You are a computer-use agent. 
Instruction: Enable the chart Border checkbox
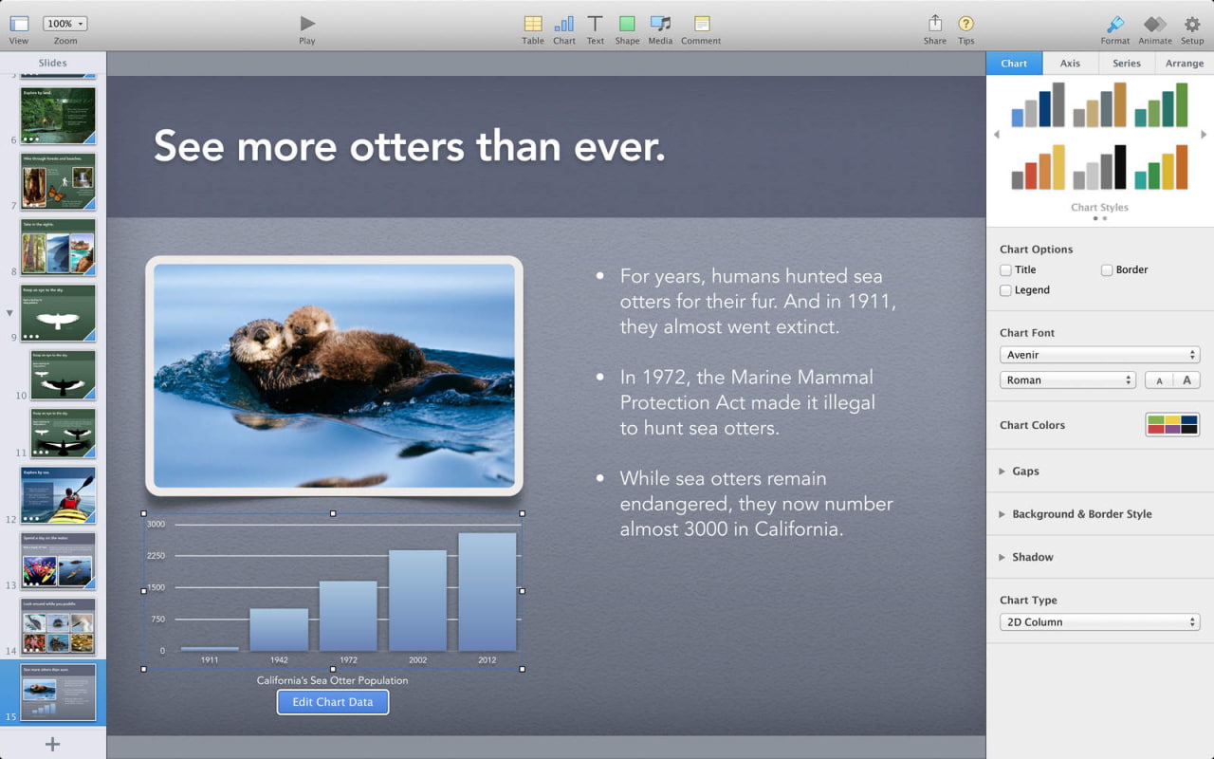(x=1107, y=270)
